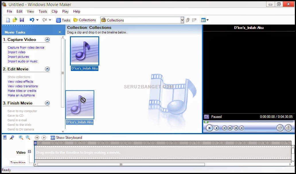Click the timeline playhead marker at start

[35, 143]
